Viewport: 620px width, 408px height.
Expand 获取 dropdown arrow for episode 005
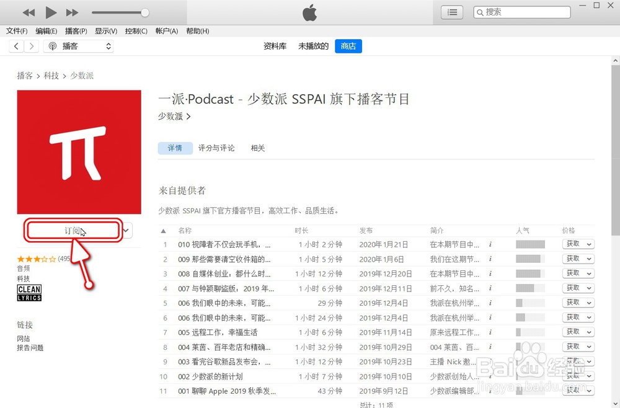pos(589,332)
